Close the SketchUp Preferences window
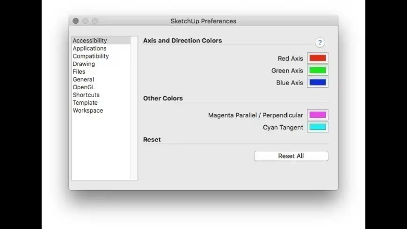This screenshot has height=229, width=407. (76, 21)
